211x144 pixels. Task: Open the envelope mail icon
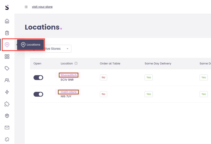pyautogui.click(x=7, y=128)
